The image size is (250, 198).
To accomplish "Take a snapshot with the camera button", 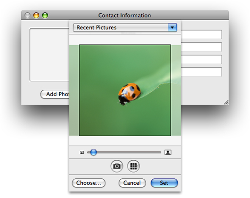I will (x=117, y=166).
